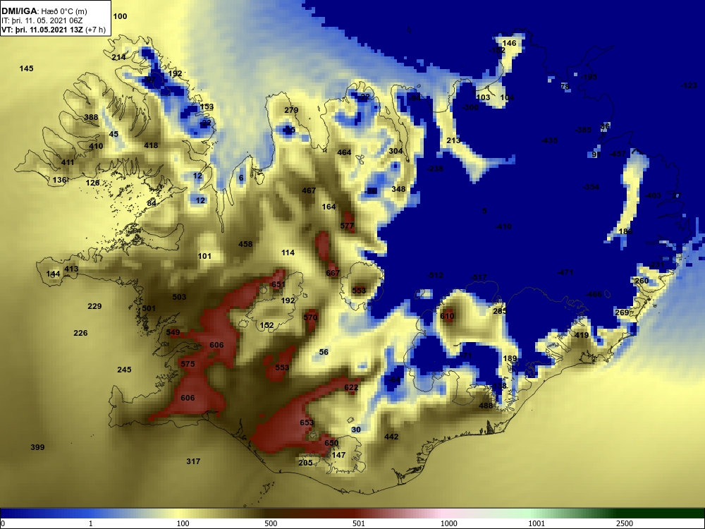The image size is (705, 529).
Task: Click the map title 'DMI/IGA: Hæð 0°C (m)'
Action: click(44, 11)
